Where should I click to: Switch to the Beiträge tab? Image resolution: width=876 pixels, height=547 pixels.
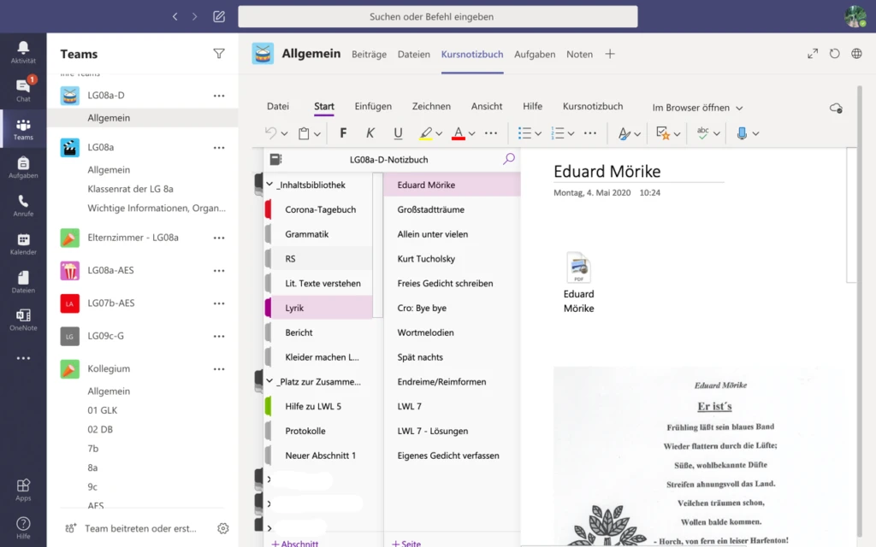point(369,54)
